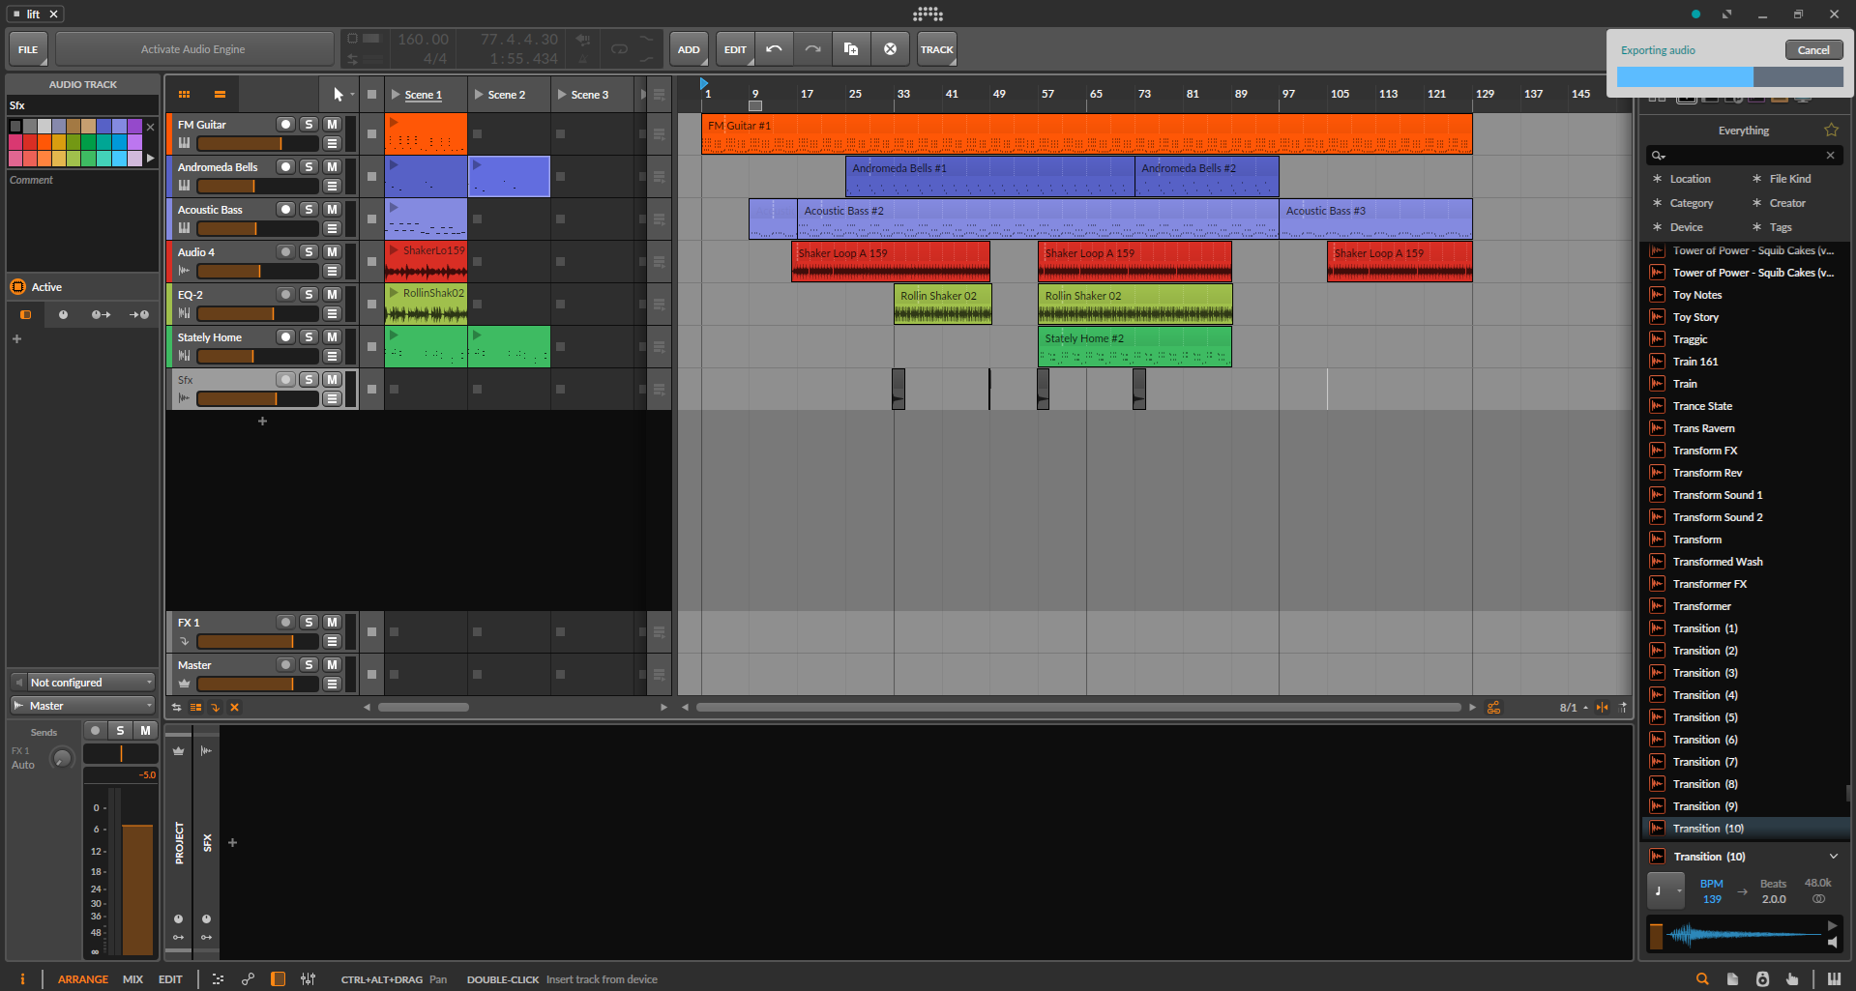This screenshot has width=1856, height=991.
Task: Open the project panel file icon
Action: [1732, 979]
